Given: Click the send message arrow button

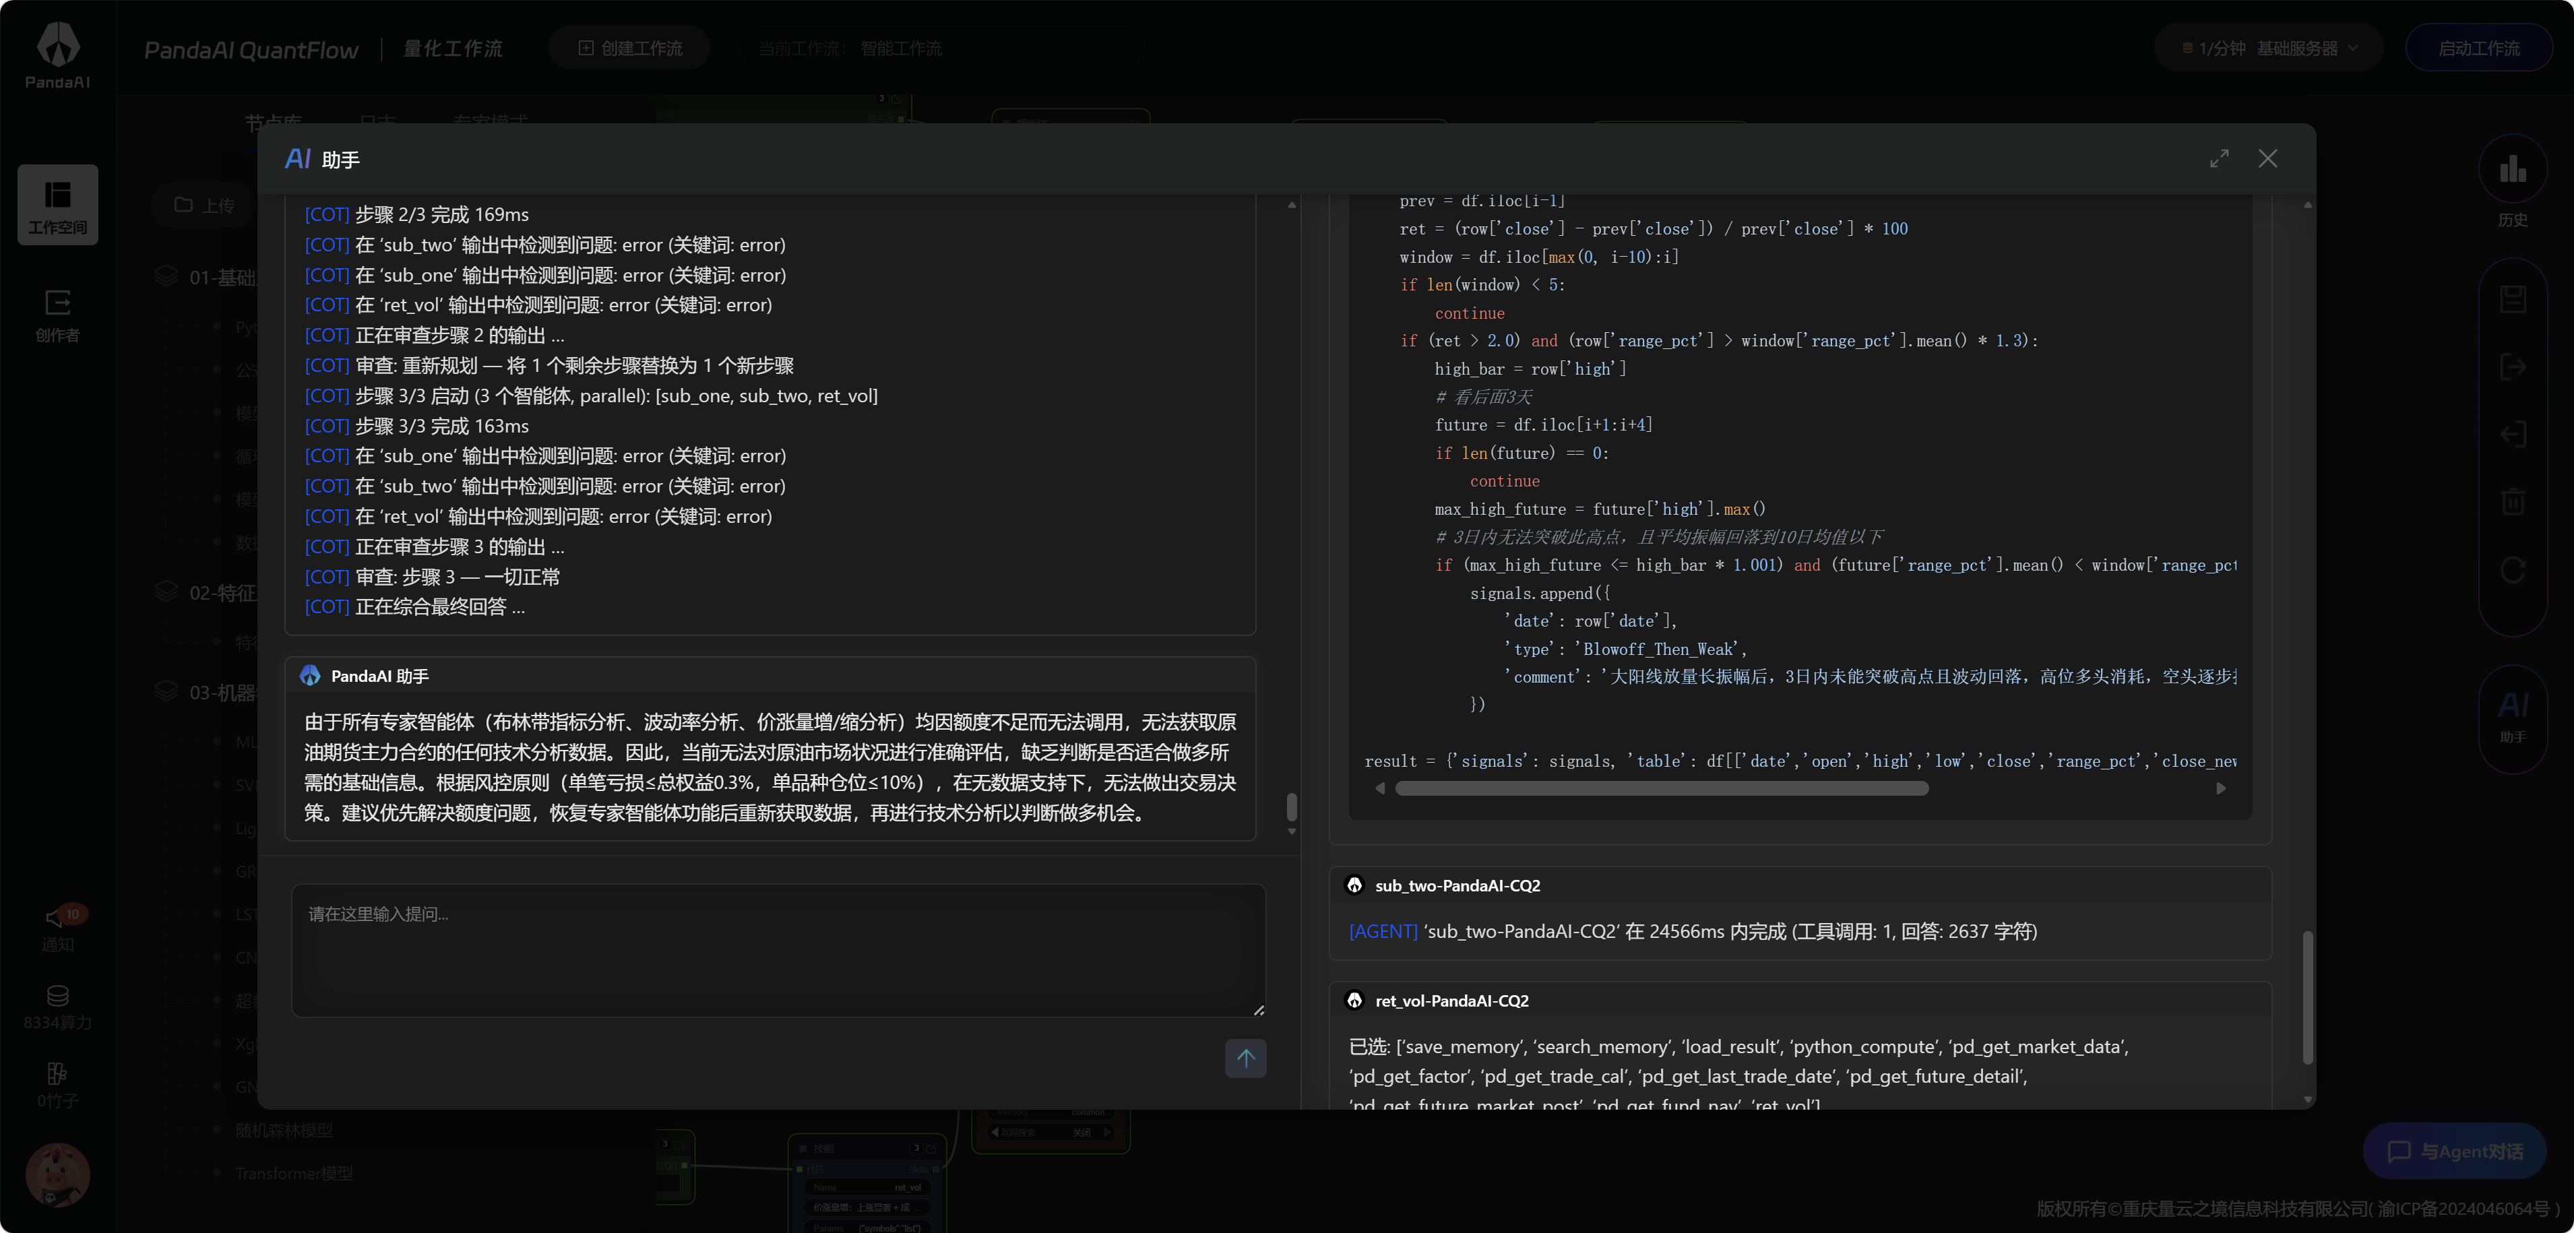Looking at the screenshot, I should [1245, 1057].
